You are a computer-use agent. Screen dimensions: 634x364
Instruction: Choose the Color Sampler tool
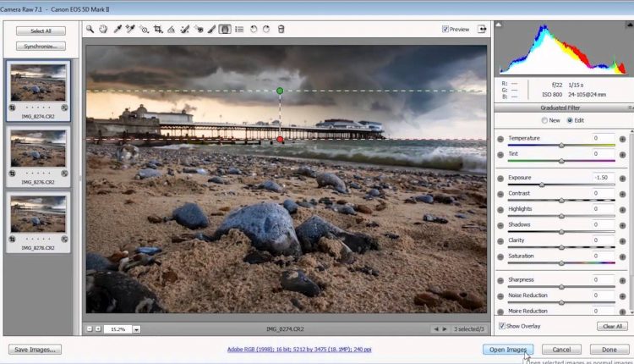pyautogui.click(x=130, y=29)
